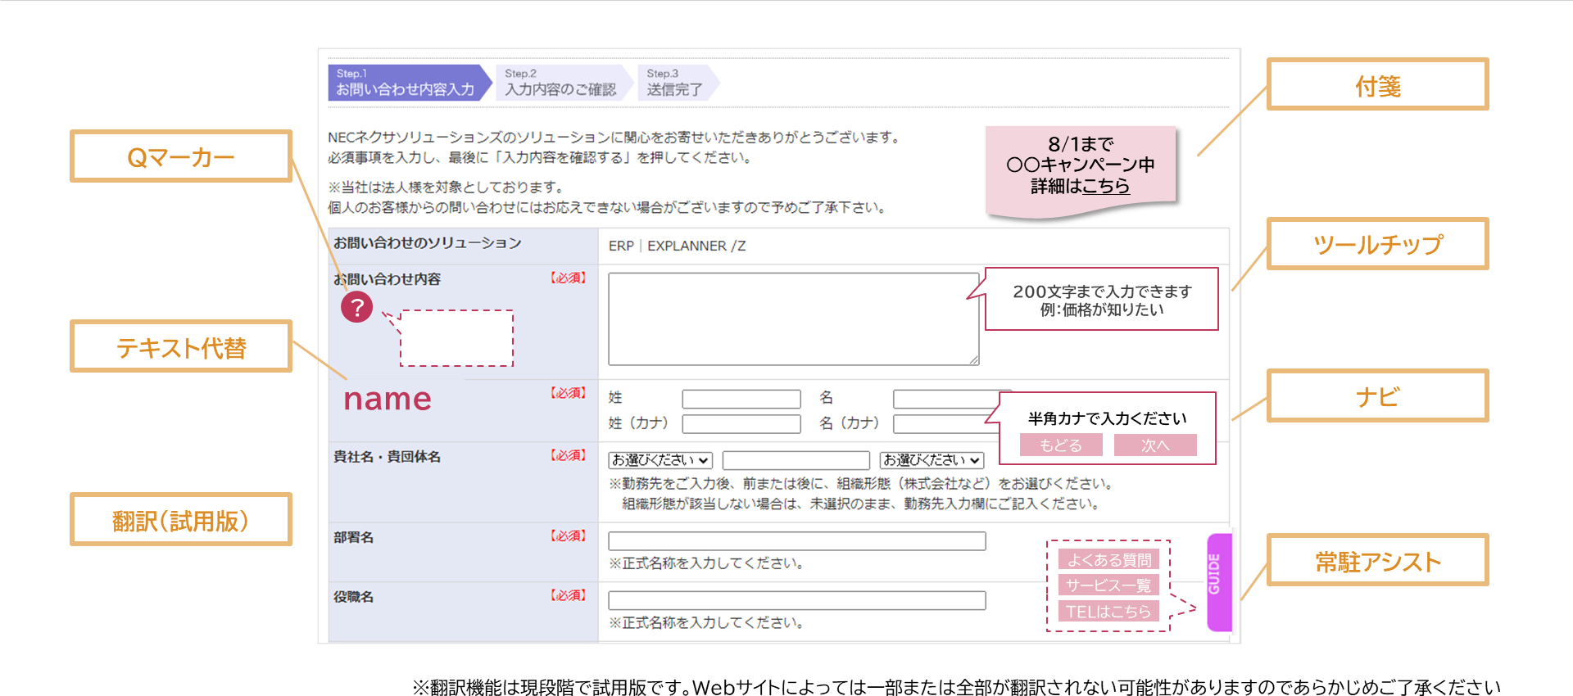Click the お問い合わせのソリューション row label

427,243
